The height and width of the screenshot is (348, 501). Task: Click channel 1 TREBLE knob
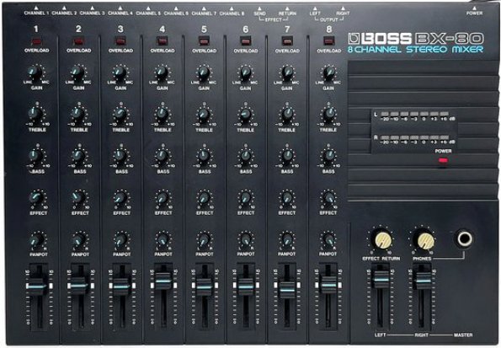point(35,115)
